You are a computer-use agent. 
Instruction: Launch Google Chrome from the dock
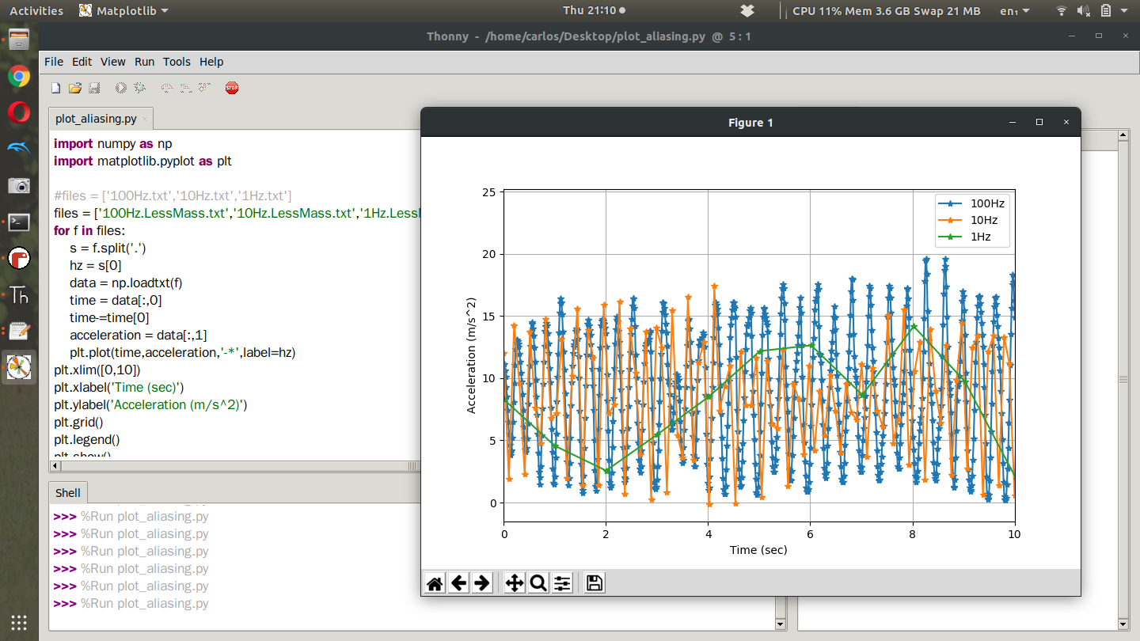point(19,76)
